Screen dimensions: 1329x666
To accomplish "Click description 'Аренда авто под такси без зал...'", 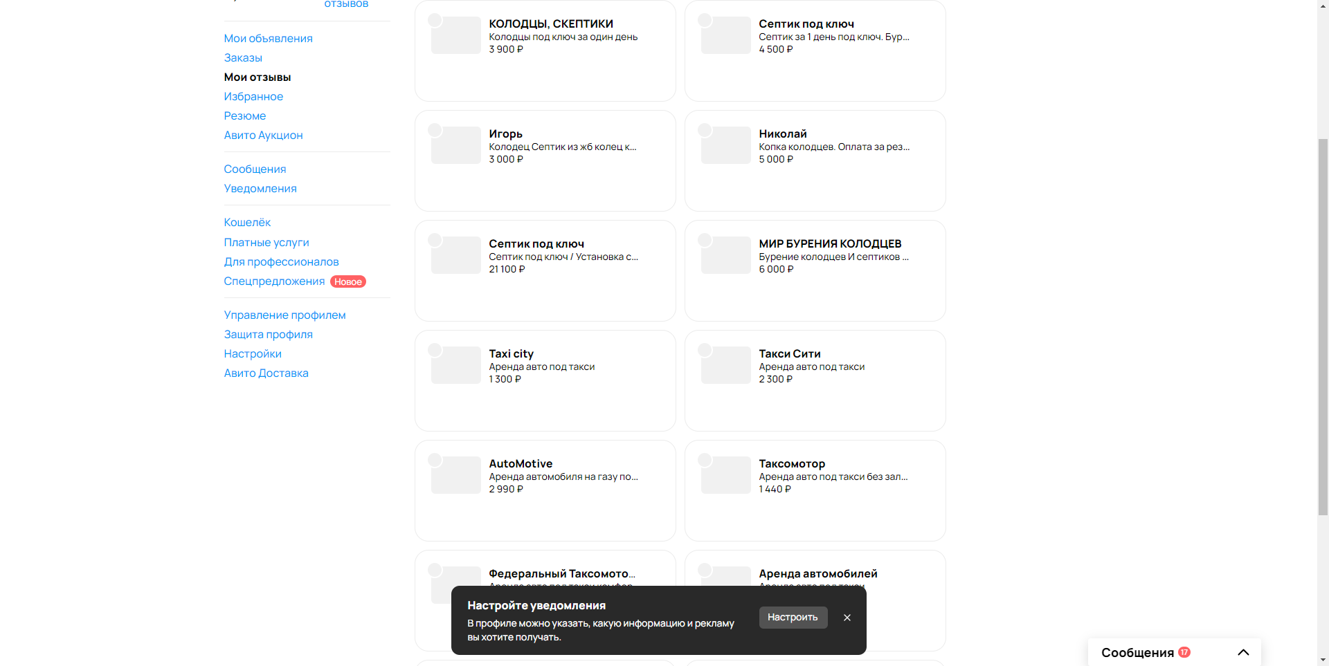I will (833, 477).
